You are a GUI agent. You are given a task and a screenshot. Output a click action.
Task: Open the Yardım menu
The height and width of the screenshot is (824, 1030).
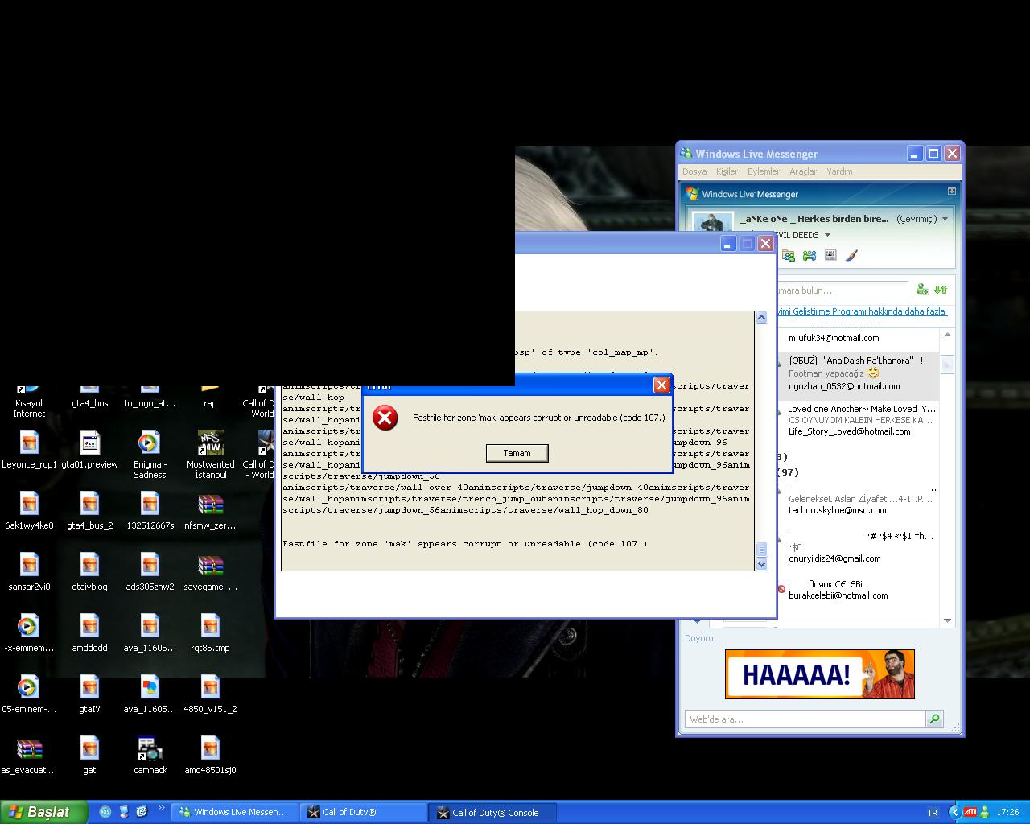(839, 171)
